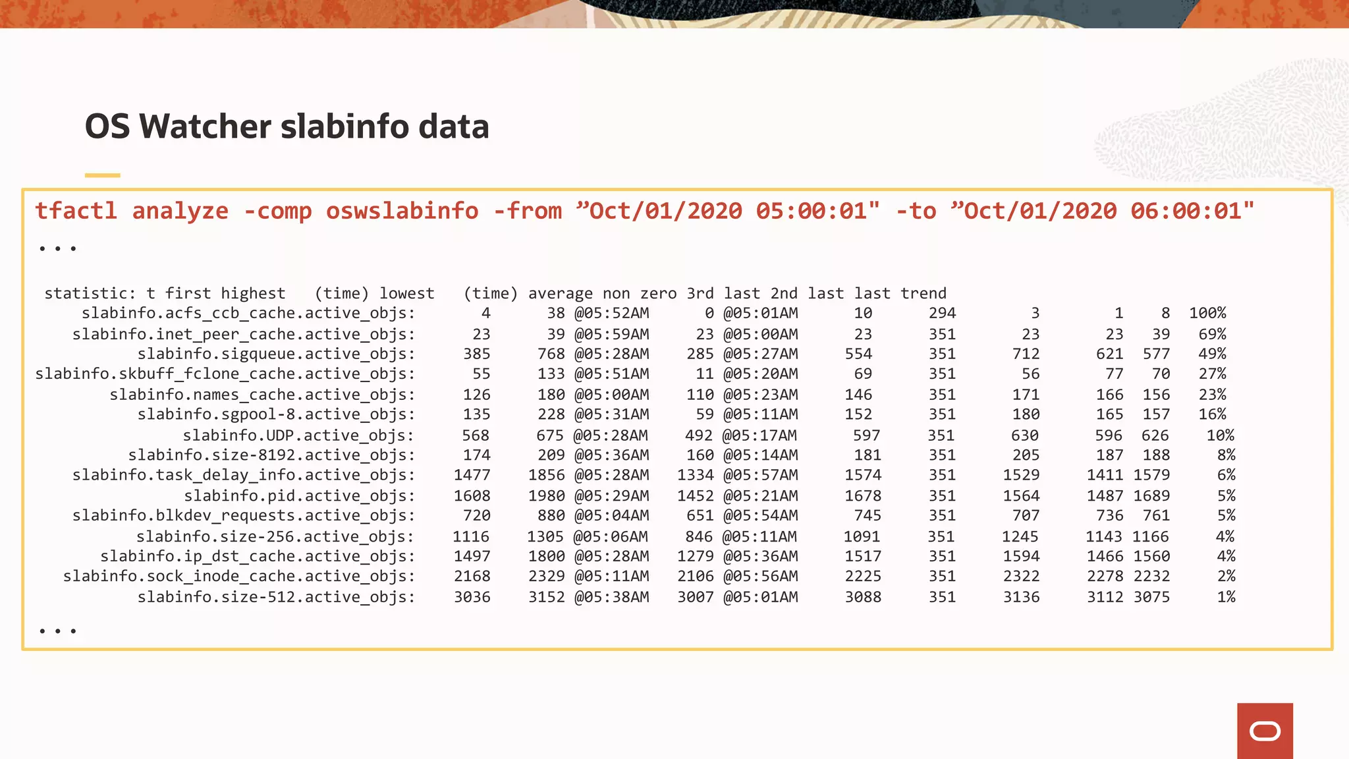Click highest value 3152 @05:38AM
The image size is (1349, 759).
coord(589,597)
